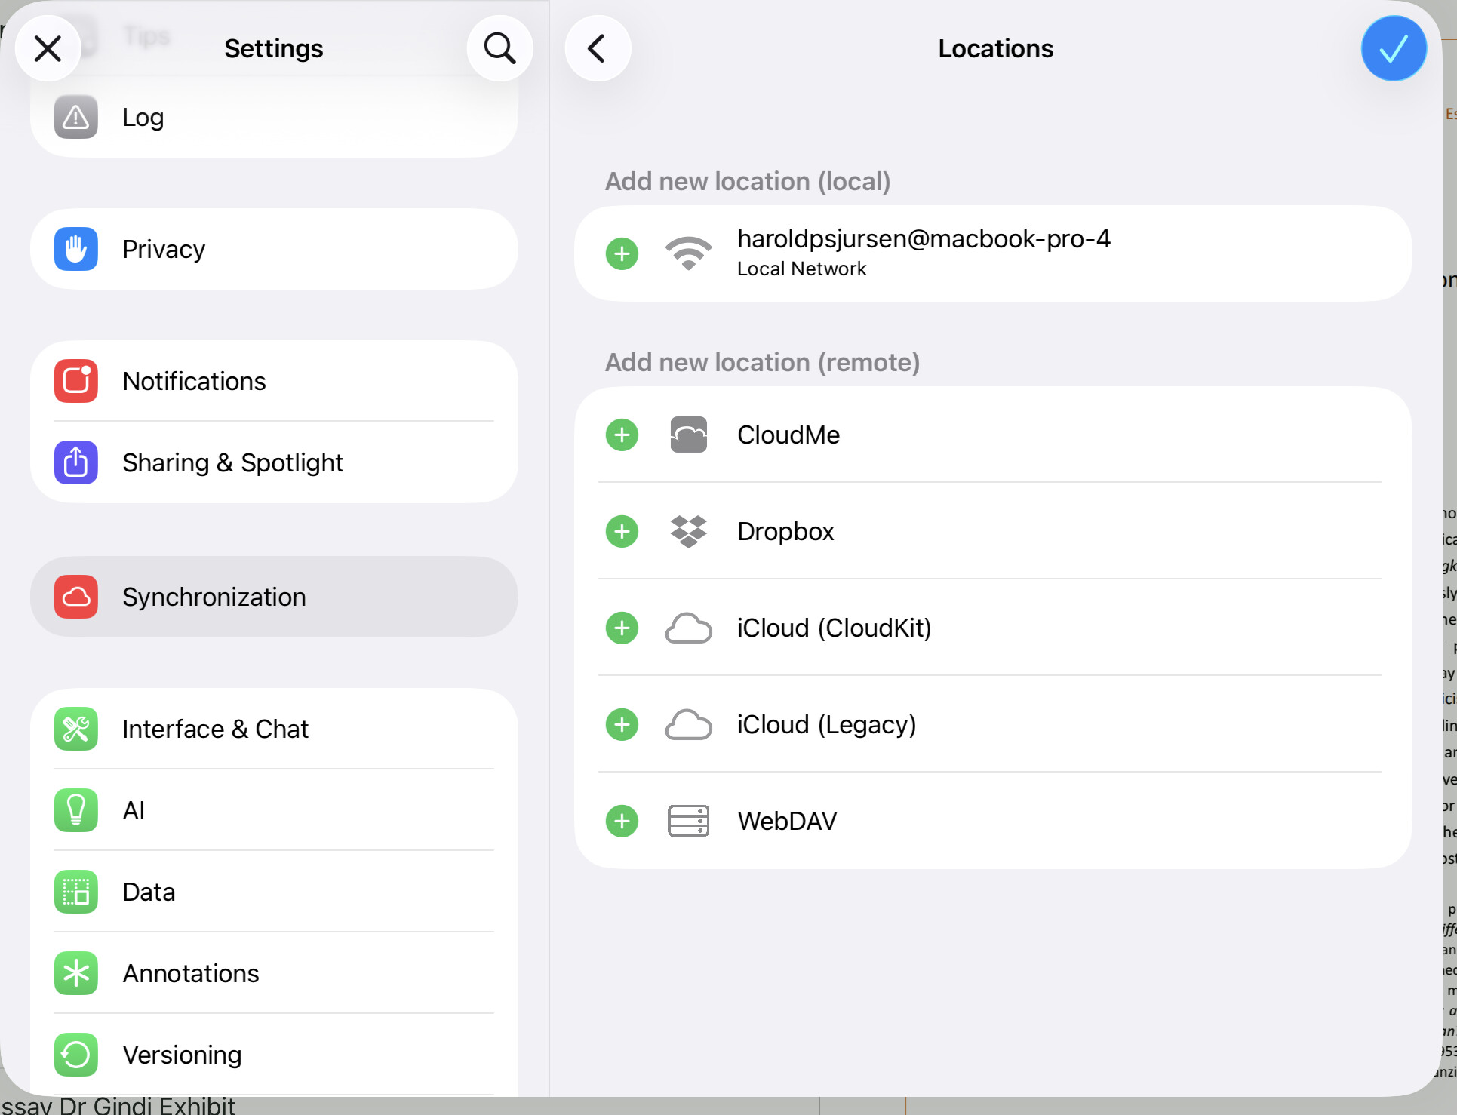Add WebDAV location with plus button
Screen dimensions: 1457x1115
point(622,822)
